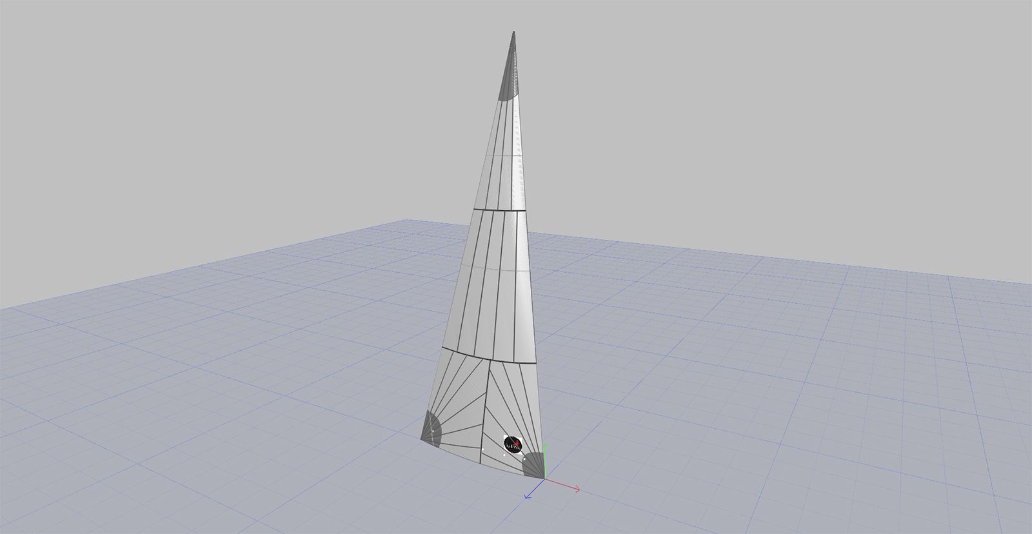Select the dark tack patch beside the gizmo
The width and height of the screenshot is (1032, 534).
click(x=534, y=465)
